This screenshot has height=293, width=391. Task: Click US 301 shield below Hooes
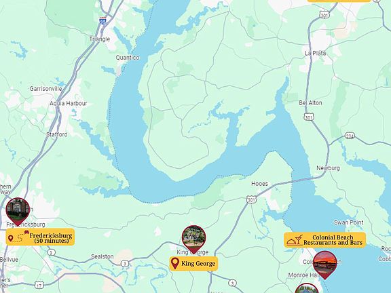(x=251, y=199)
